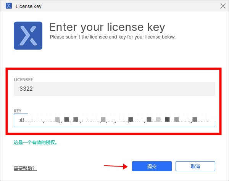This screenshot has width=229, height=181.
Task: Click the small app icon in title bar
Action: coord(9,6)
